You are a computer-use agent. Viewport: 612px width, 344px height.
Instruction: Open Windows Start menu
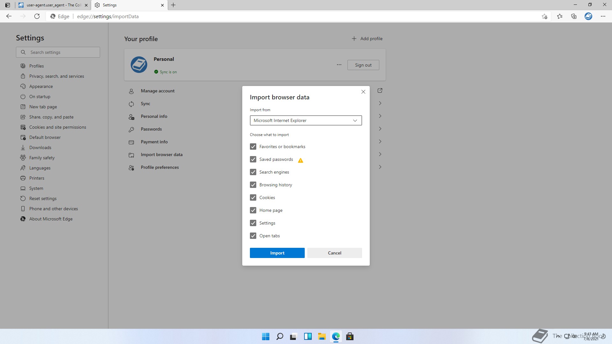[266, 337]
